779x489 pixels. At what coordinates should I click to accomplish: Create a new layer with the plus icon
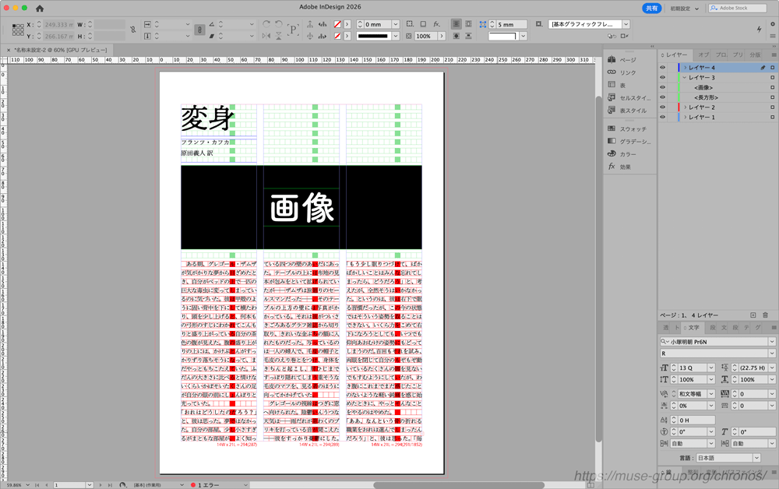click(753, 315)
